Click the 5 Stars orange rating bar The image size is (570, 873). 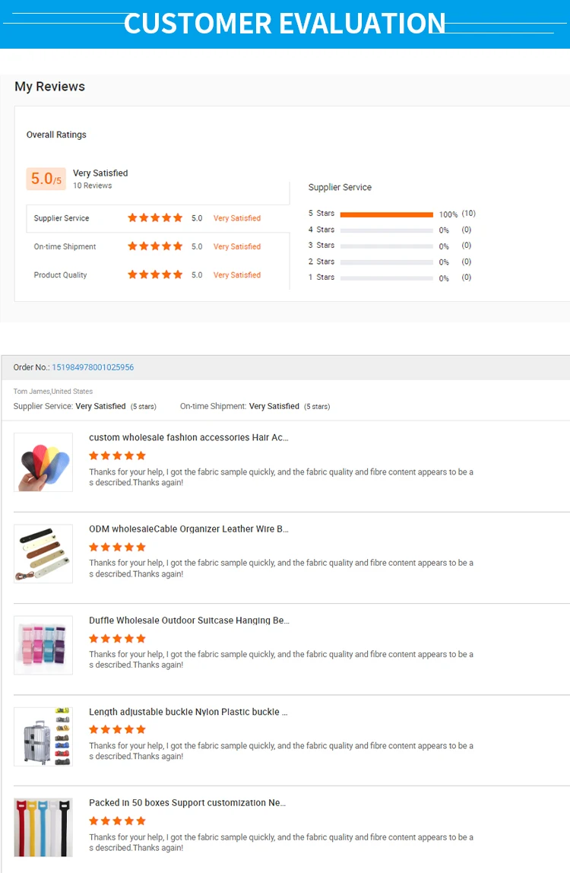point(386,214)
